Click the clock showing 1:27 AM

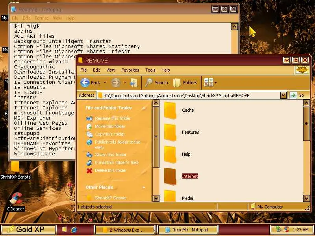coord(300,230)
